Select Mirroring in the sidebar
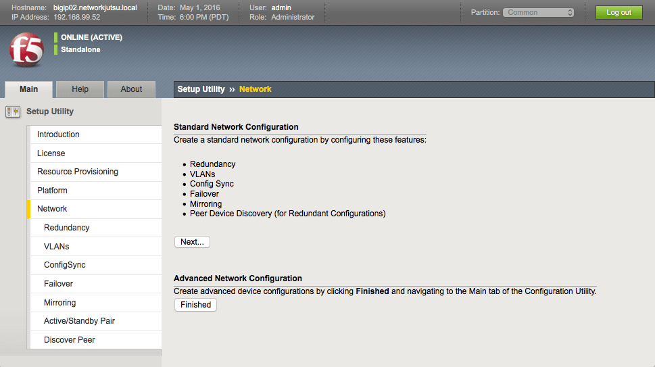 (96, 303)
